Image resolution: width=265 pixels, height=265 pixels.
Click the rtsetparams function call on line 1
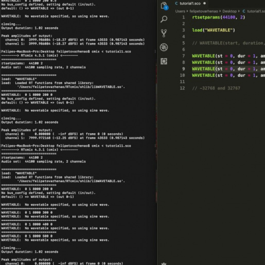pos(206,17)
